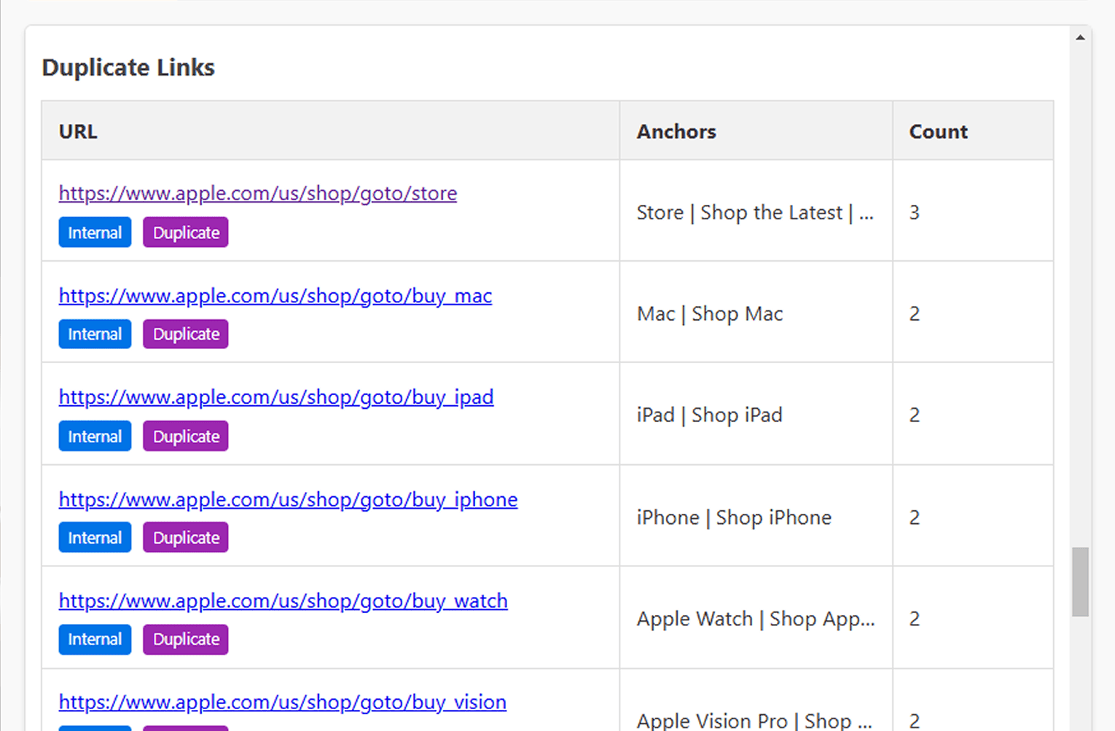The height and width of the screenshot is (731, 1115).
Task: Open the buy_iphone link
Action: coord(288,499)
